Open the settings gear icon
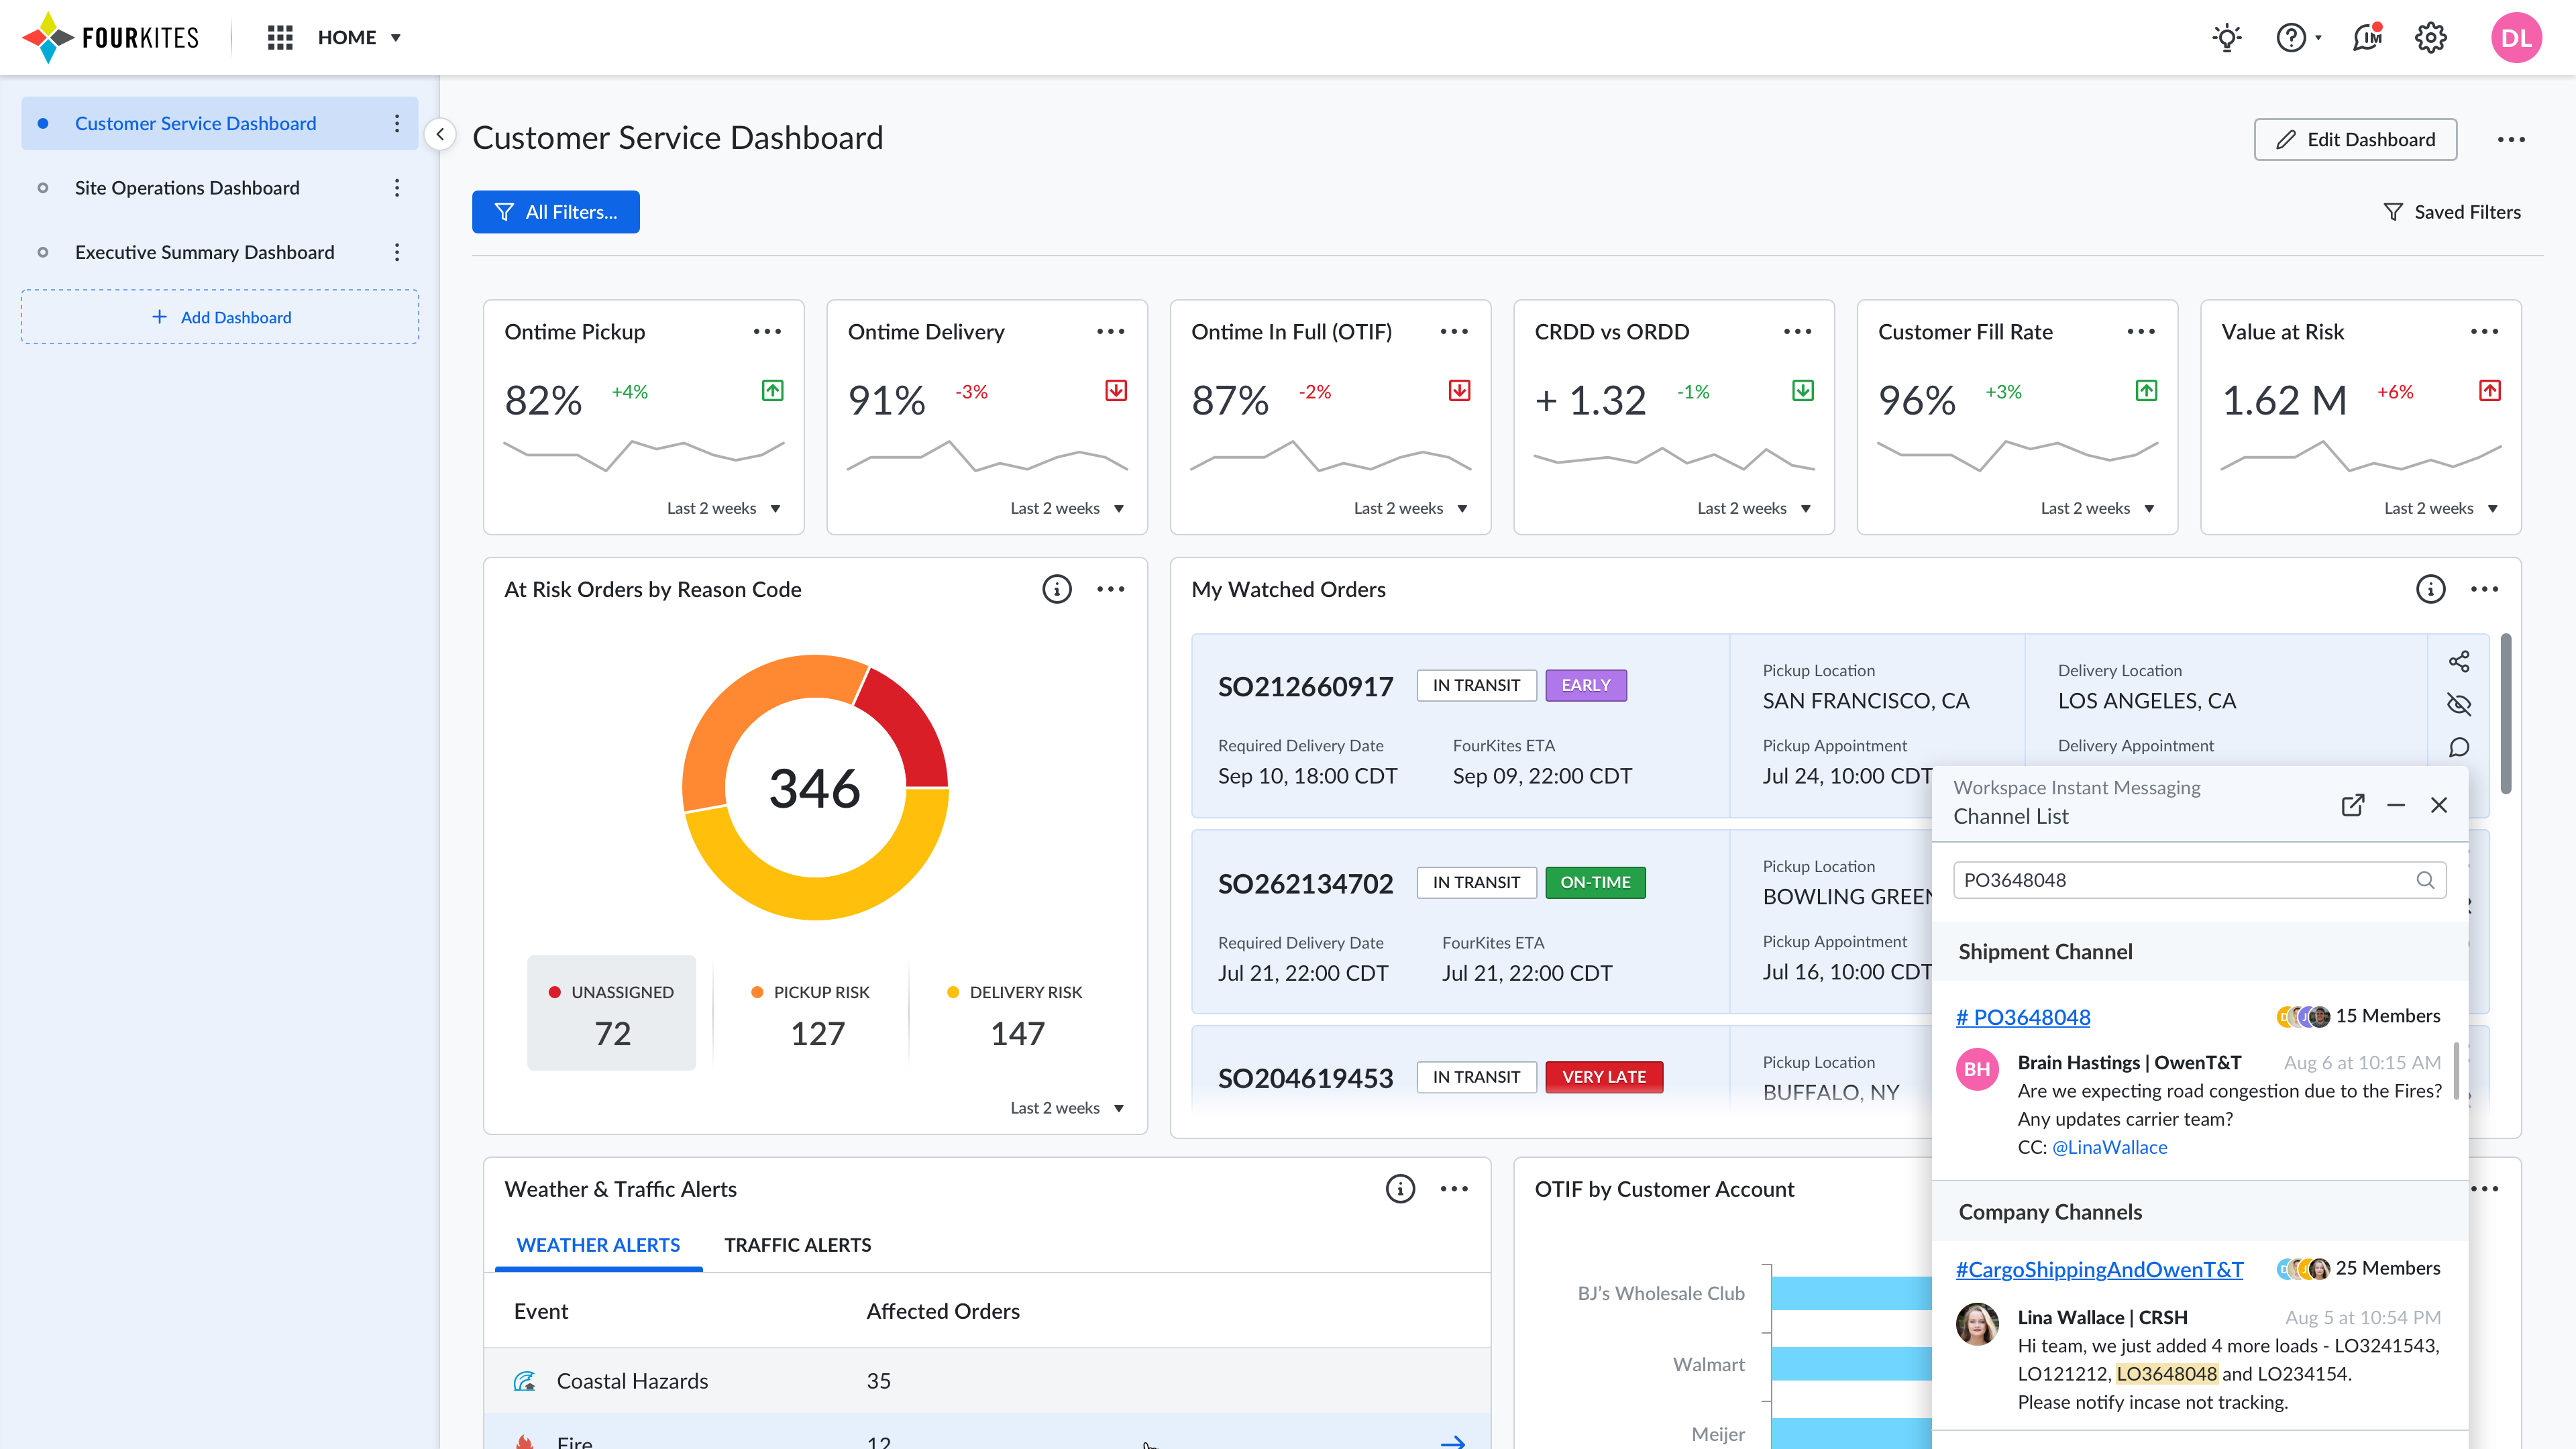The width and height of the screenshot is (2576, 1449). click(2431, 37)
